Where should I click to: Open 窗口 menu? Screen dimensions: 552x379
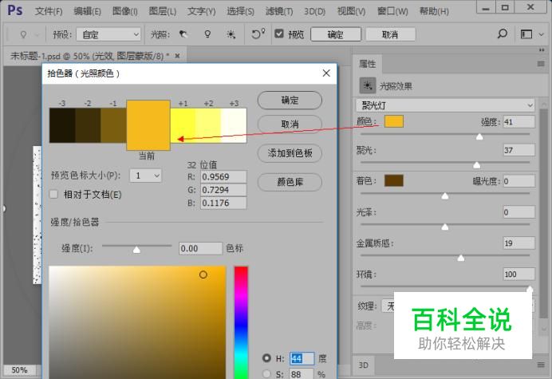click(392, 11)
